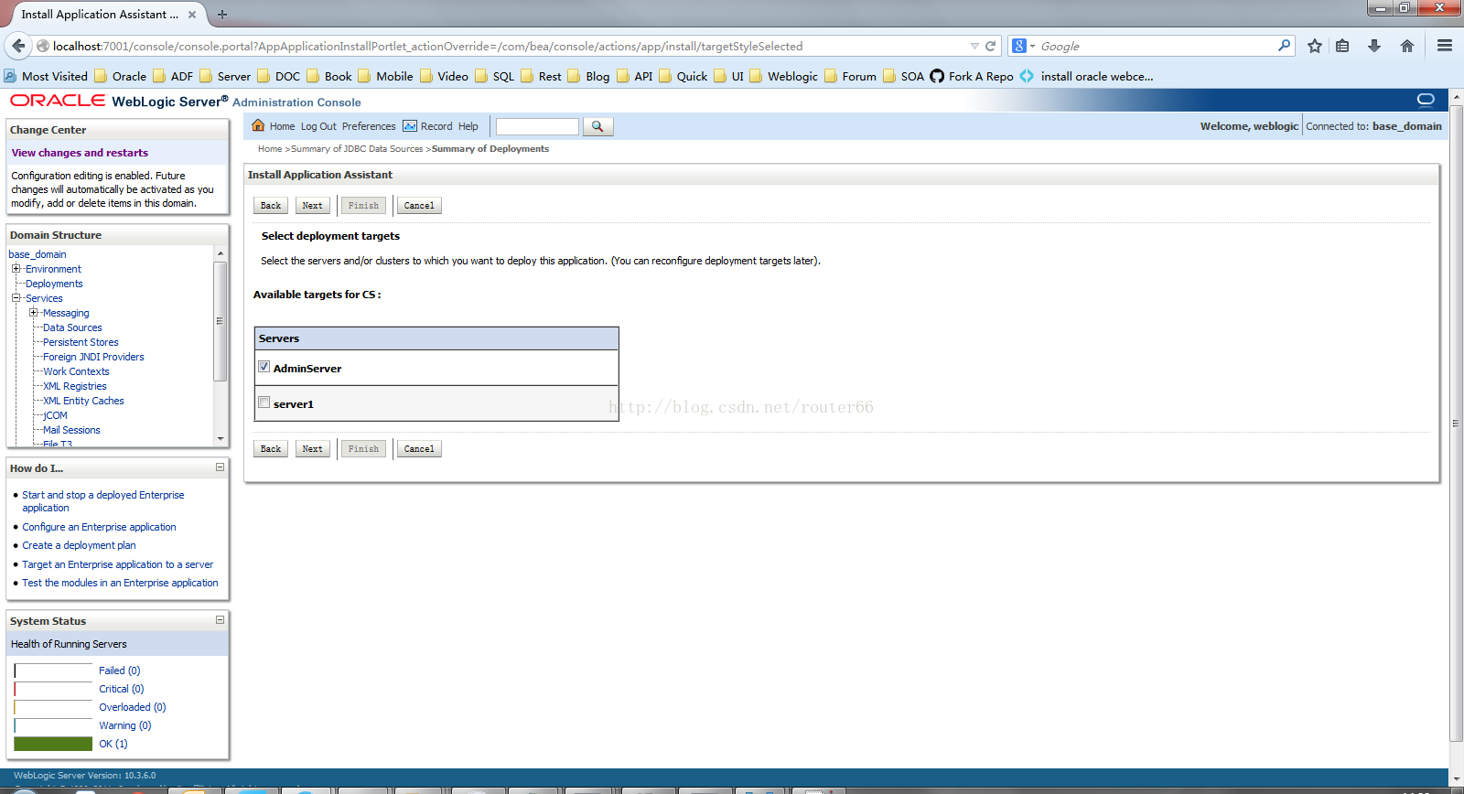Screen dimensions: 1464x794
Task: Click the console search input field
Action: [x=537, y=126]
